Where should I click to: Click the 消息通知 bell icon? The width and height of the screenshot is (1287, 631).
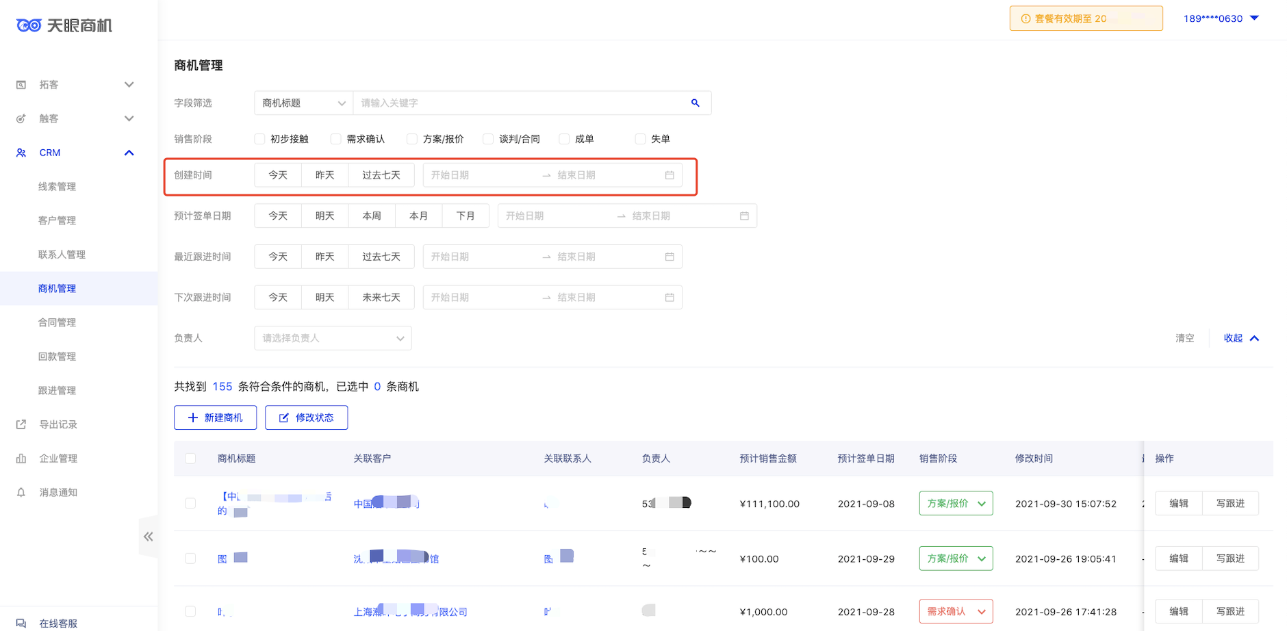[21, 492]
